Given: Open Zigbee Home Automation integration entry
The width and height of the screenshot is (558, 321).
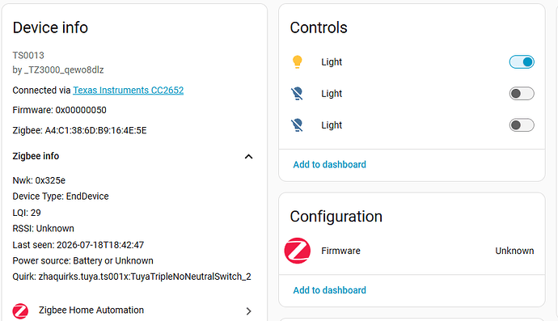Looking at the screenshot, I should click(x=133, y=310).
